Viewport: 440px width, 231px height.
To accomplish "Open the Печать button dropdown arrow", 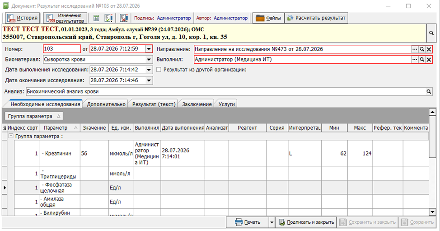I will coord(271,222).
